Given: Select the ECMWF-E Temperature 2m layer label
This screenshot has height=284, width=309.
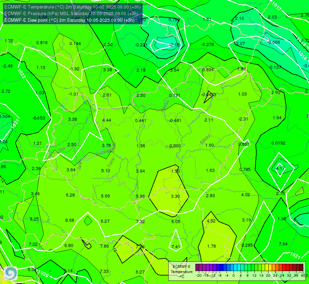Looking at the screenshot, I should coord(73,7).
